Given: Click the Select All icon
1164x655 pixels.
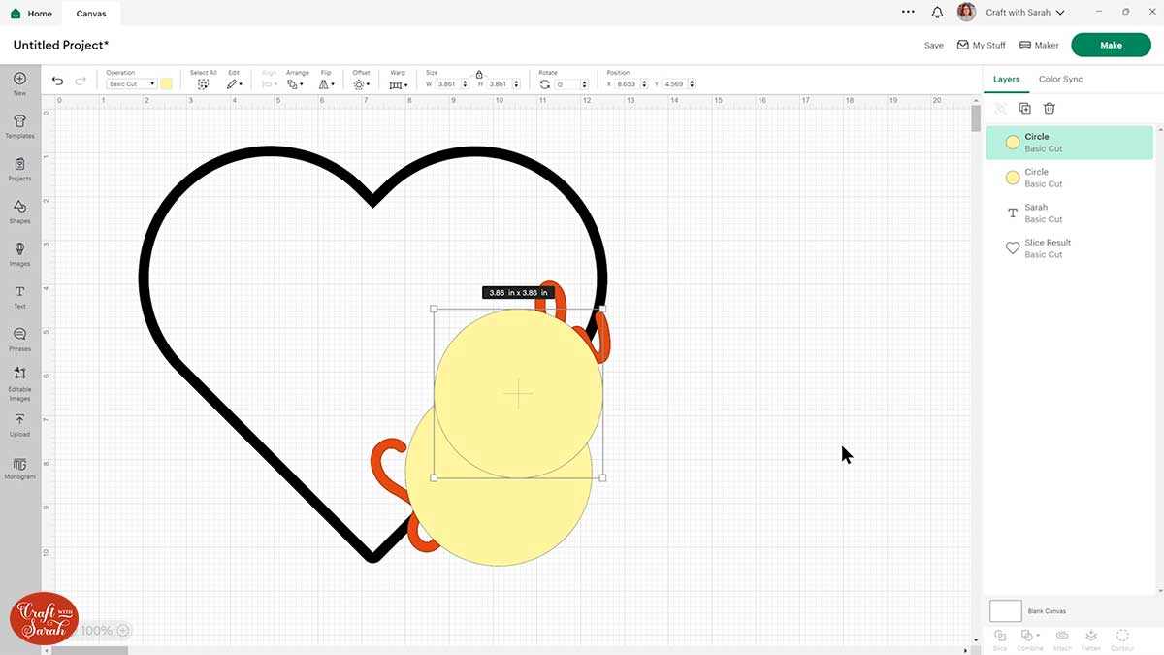Looking at the screenshot, I should coord(203,84).
